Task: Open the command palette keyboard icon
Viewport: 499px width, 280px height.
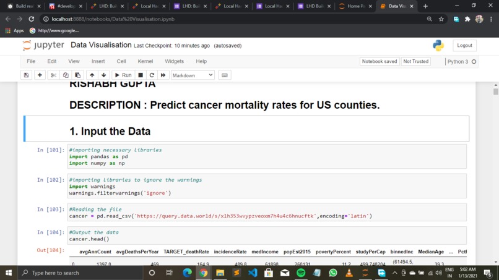Action: point(225,75)
